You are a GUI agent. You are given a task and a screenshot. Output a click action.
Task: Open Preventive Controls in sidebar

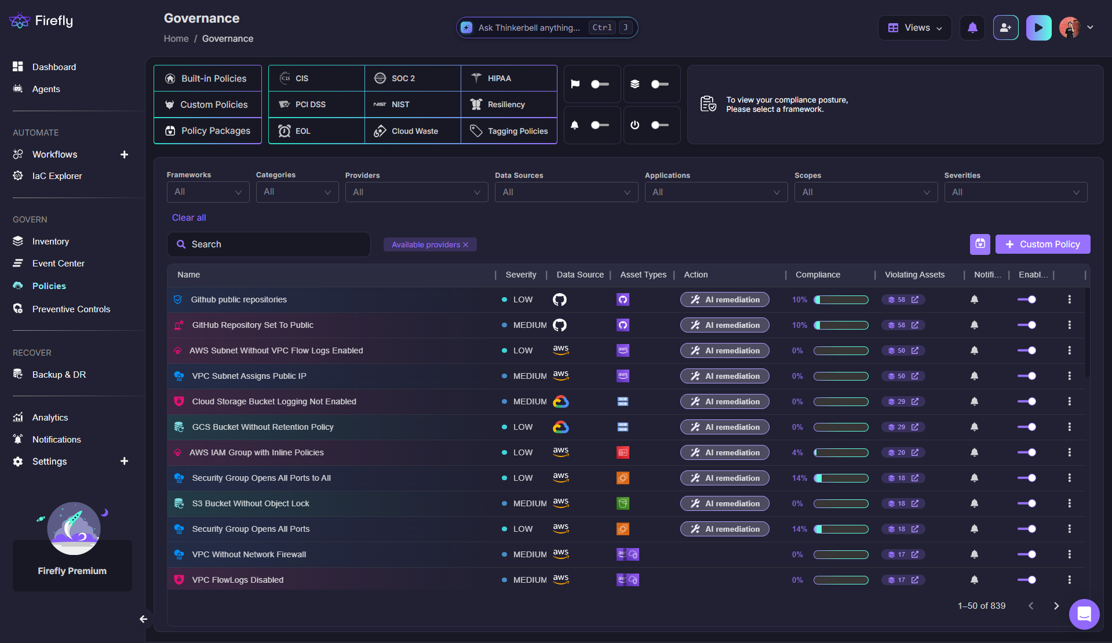click(x=71, y=309)
